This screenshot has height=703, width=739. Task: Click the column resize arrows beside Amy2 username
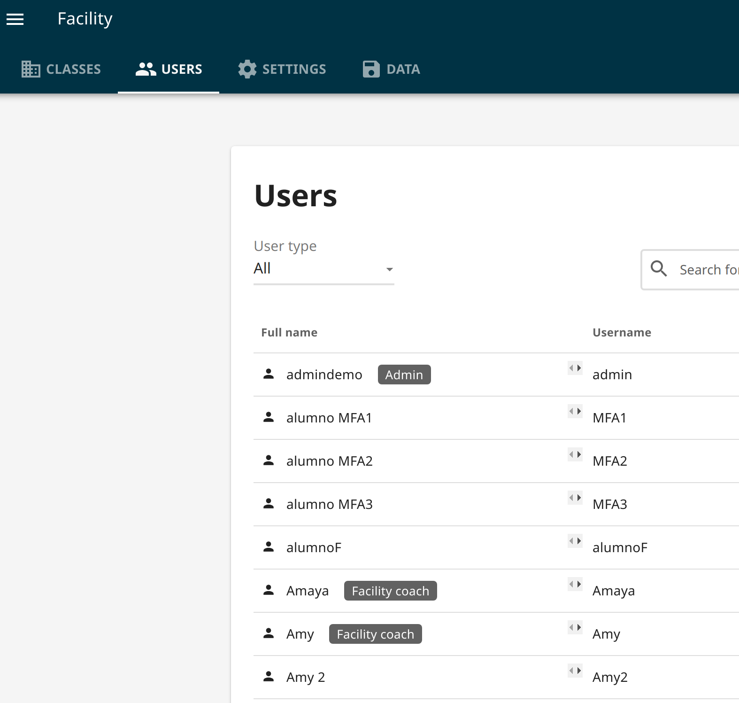coord(575,671)
